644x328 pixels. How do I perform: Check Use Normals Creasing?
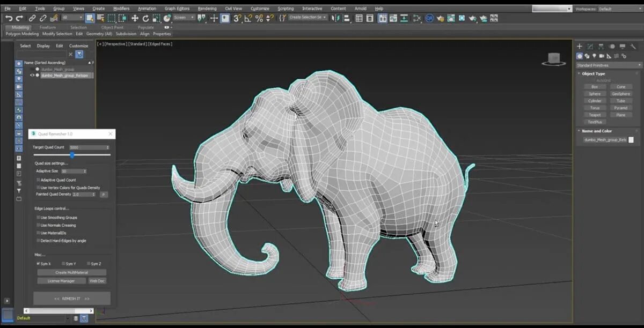point(38,225)
